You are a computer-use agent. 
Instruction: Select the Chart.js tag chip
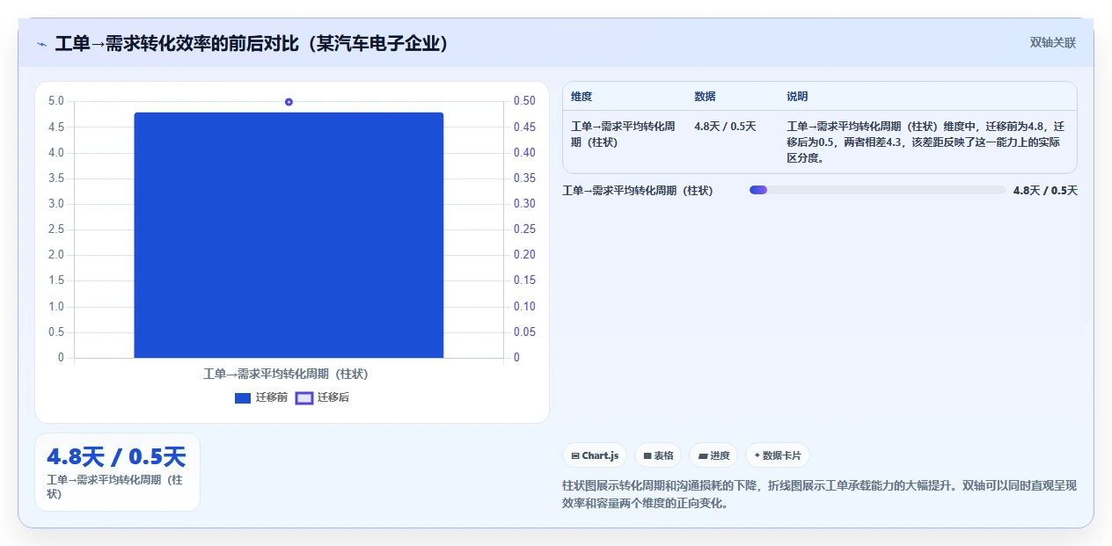(x=595, y=455)
